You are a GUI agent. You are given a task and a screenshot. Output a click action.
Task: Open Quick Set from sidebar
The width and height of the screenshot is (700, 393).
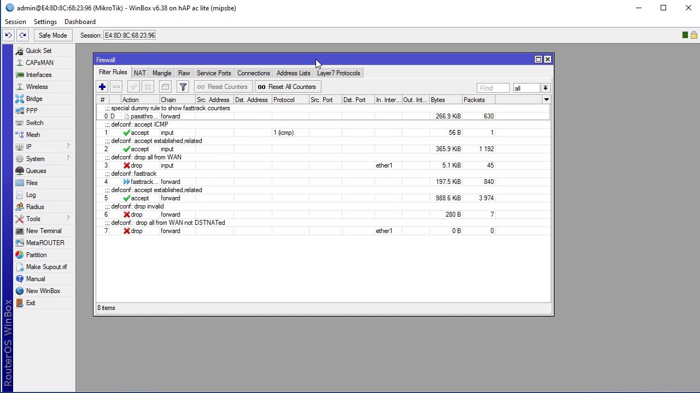coord(44,51)
